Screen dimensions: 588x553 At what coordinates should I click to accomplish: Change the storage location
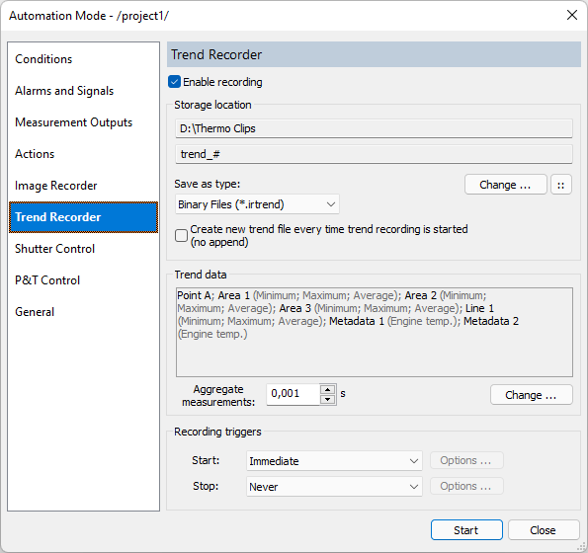(506, 185)
